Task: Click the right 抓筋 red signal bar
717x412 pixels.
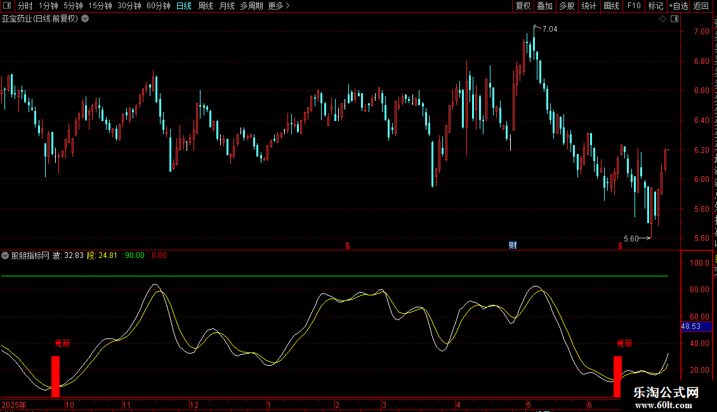Action: pos(617,377)
